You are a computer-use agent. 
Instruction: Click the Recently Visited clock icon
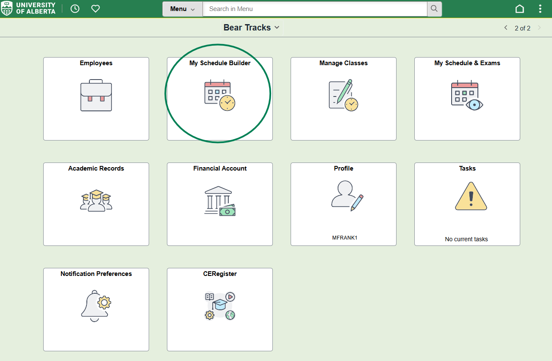pos(75,8)
